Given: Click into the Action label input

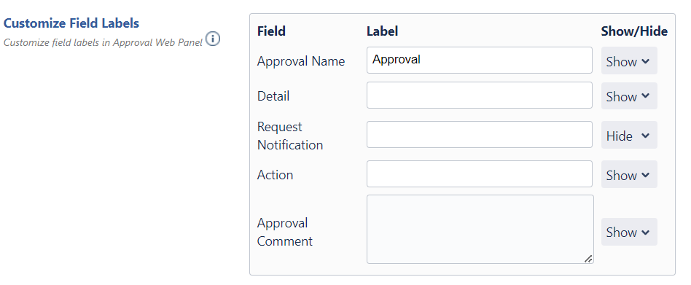Looking at the screenshot, I should point(480,174).
